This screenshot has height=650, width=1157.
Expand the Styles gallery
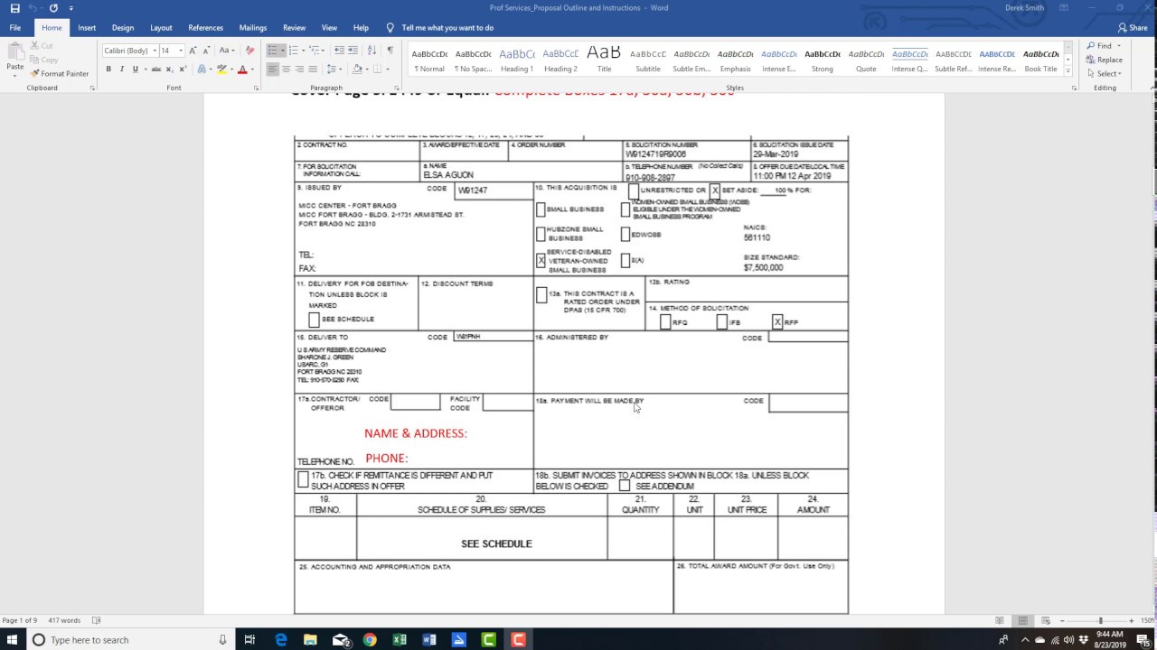pyautogui.click(x=1068, y=70)
